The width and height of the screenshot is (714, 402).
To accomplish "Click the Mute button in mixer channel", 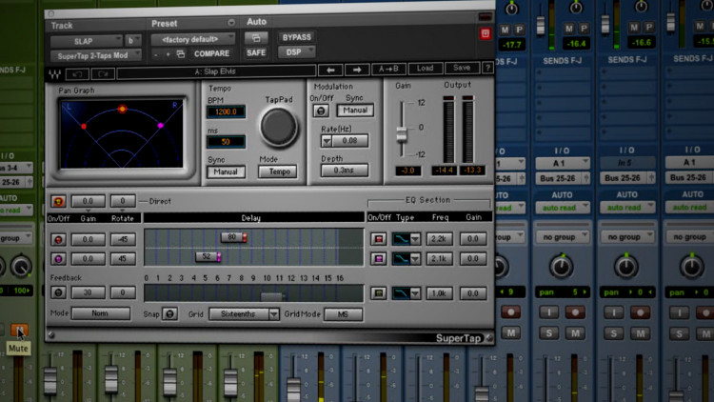I will coord(19,331).
